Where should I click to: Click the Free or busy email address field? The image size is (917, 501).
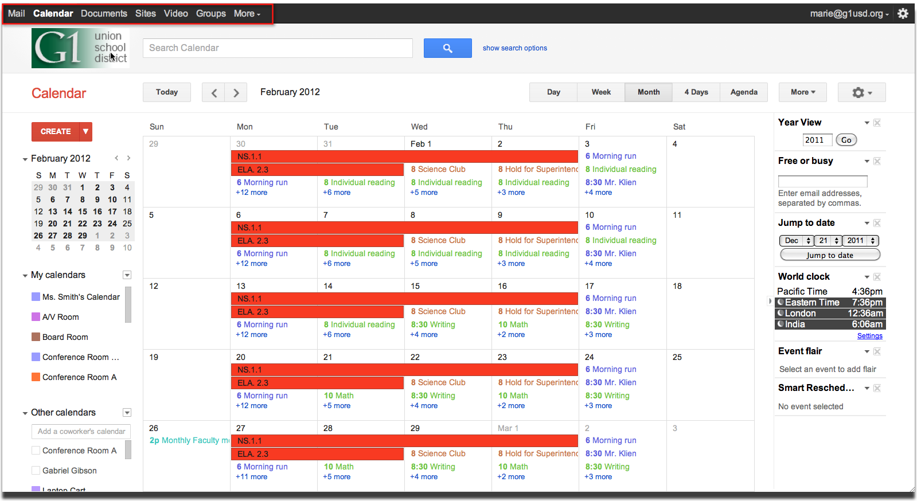[822, 181]
